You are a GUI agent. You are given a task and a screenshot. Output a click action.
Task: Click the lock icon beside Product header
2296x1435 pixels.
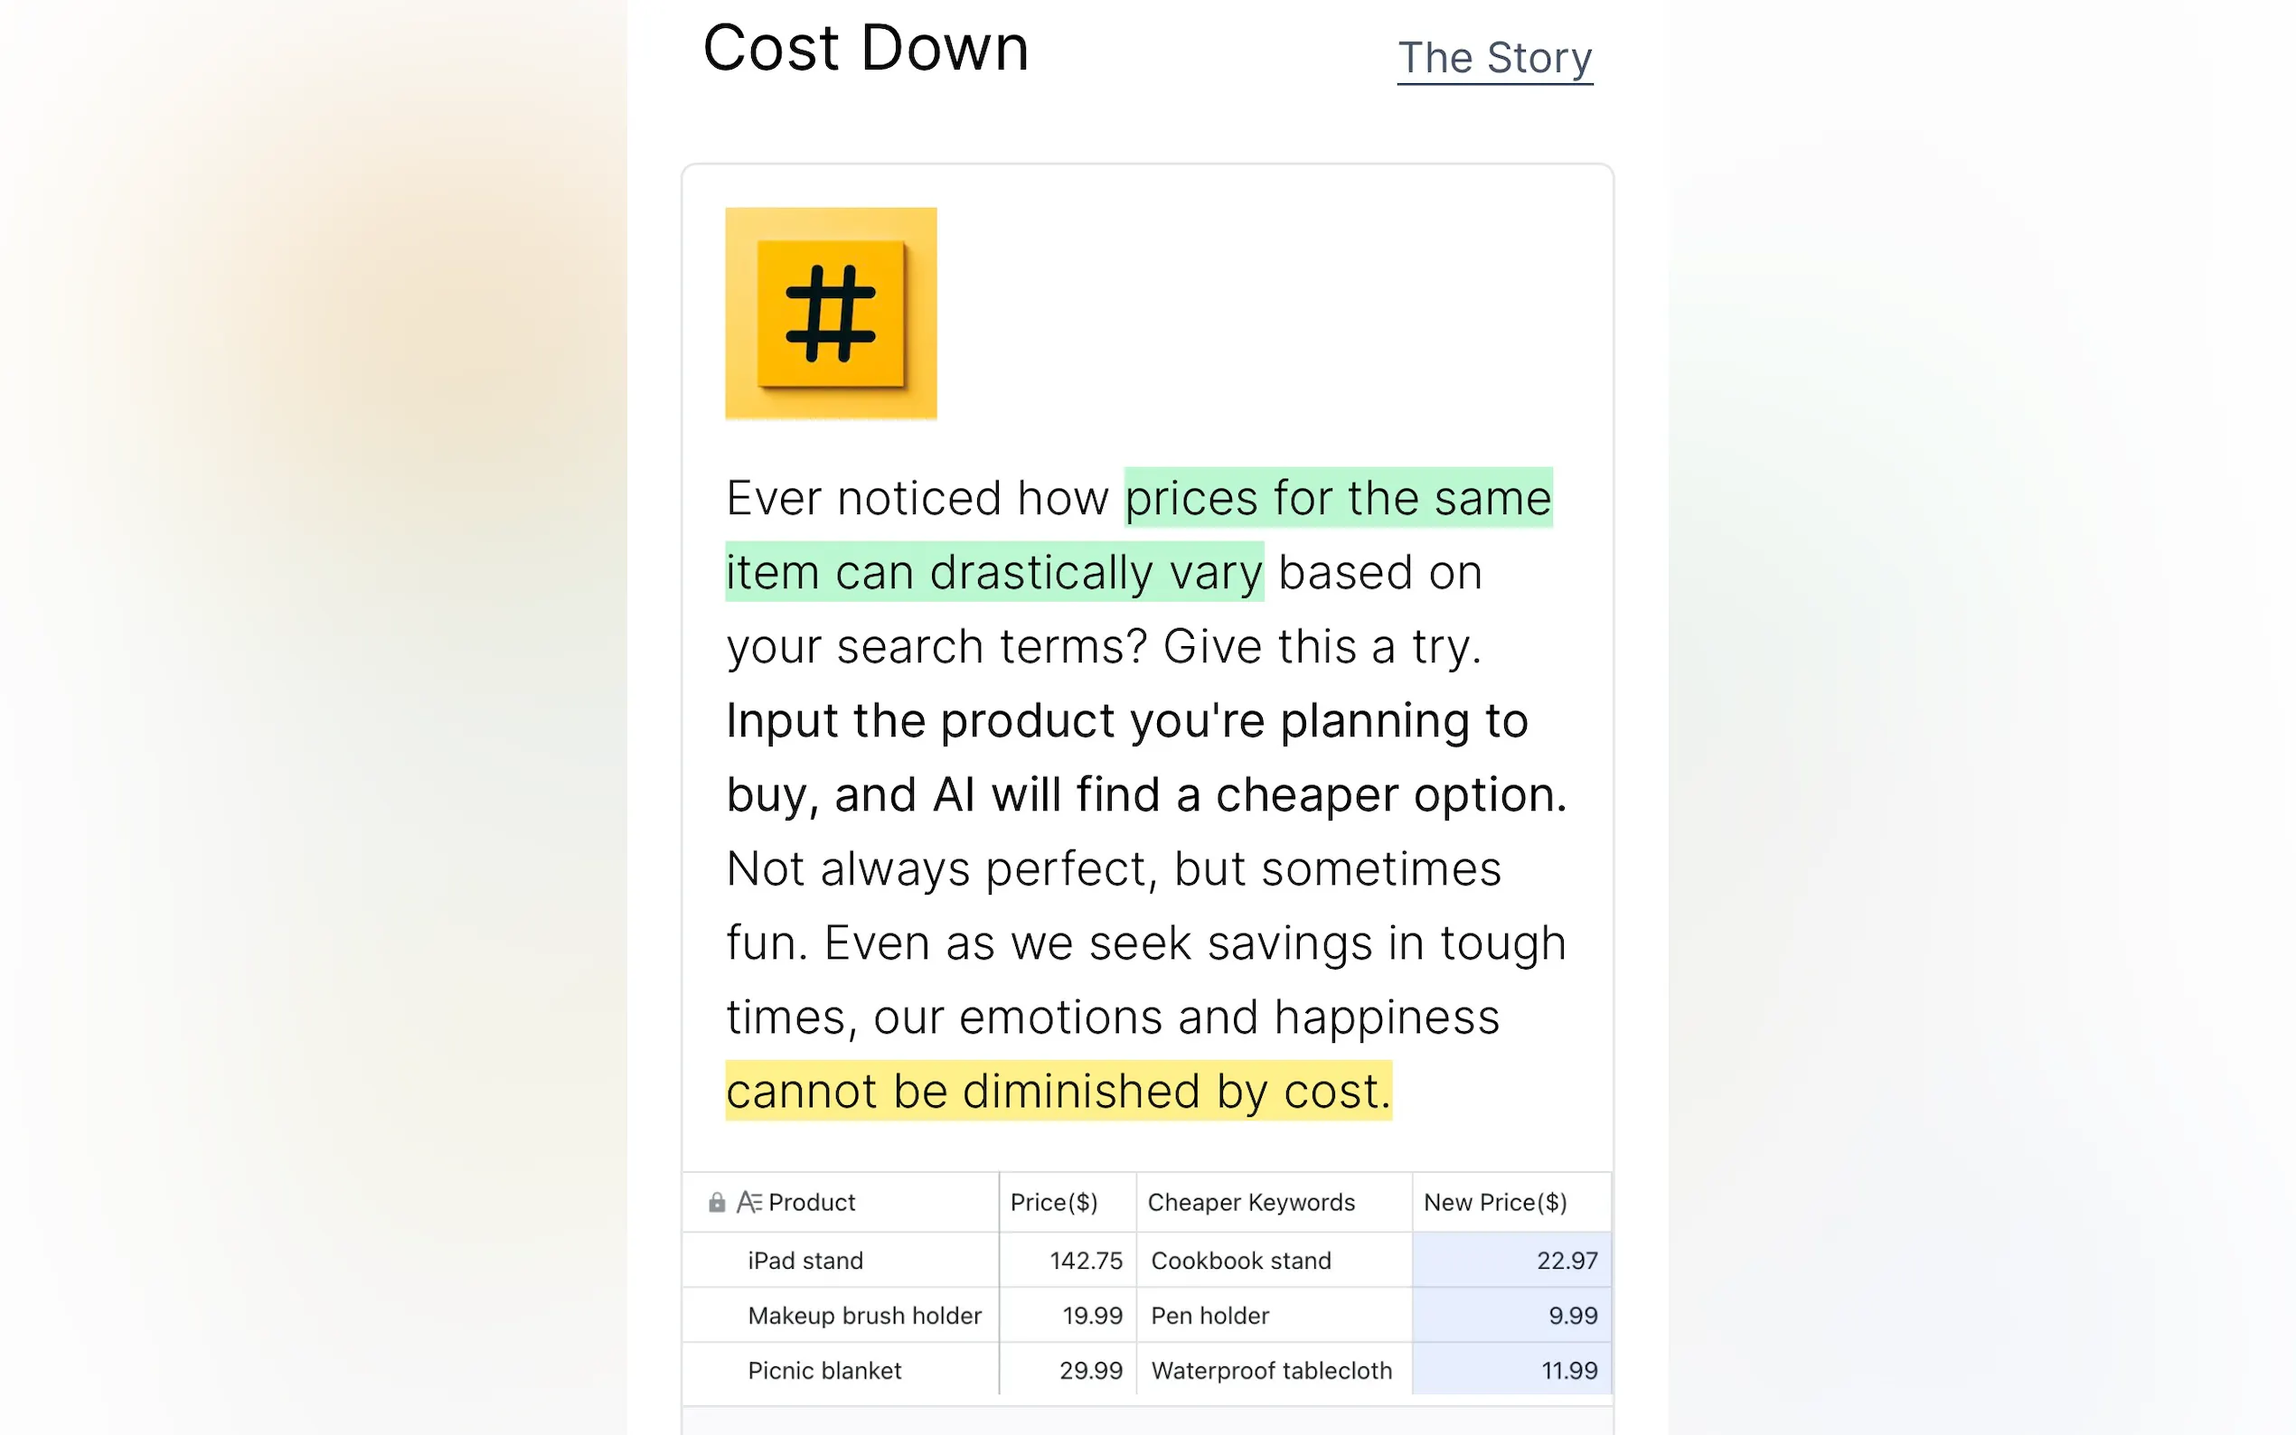717,1203
